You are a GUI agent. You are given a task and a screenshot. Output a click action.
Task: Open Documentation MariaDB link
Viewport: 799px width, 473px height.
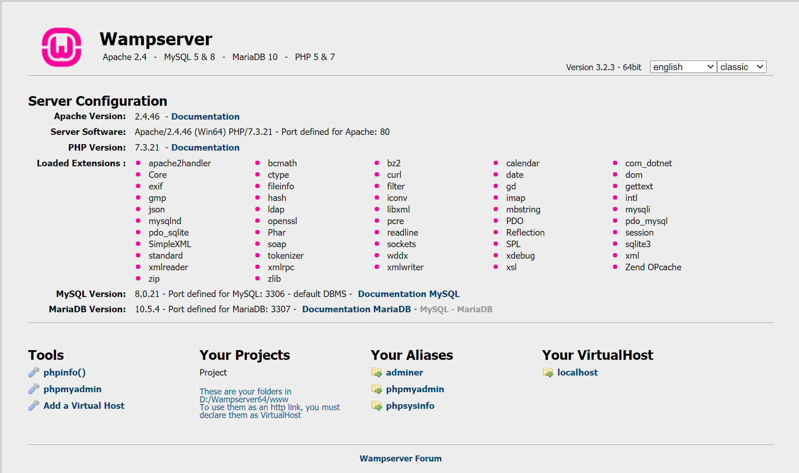356,309
